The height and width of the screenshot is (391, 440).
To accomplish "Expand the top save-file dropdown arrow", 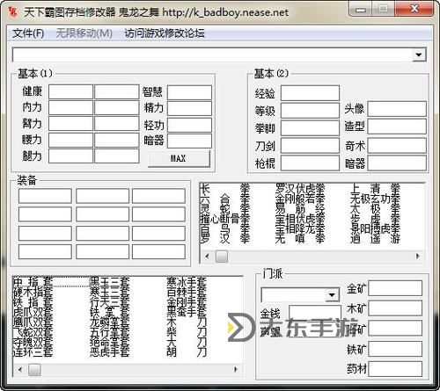I will click(x=419, y=54).
